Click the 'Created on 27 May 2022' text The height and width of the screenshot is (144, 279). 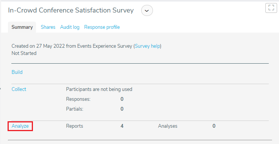coord(38,46)
